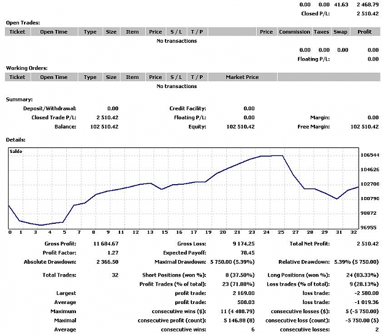Click the 'Total Trades:' label
This screenshot has height=334, width=383.
click(59, 275)
